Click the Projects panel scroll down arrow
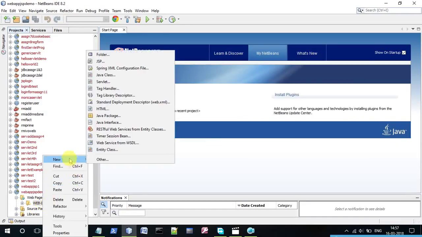The width and height of the screenshot is (422, 237). (x=95, y=214)
